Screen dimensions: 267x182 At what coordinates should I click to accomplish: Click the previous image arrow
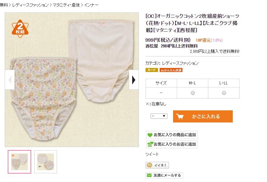pyautogui.click(x=10, y=80)
